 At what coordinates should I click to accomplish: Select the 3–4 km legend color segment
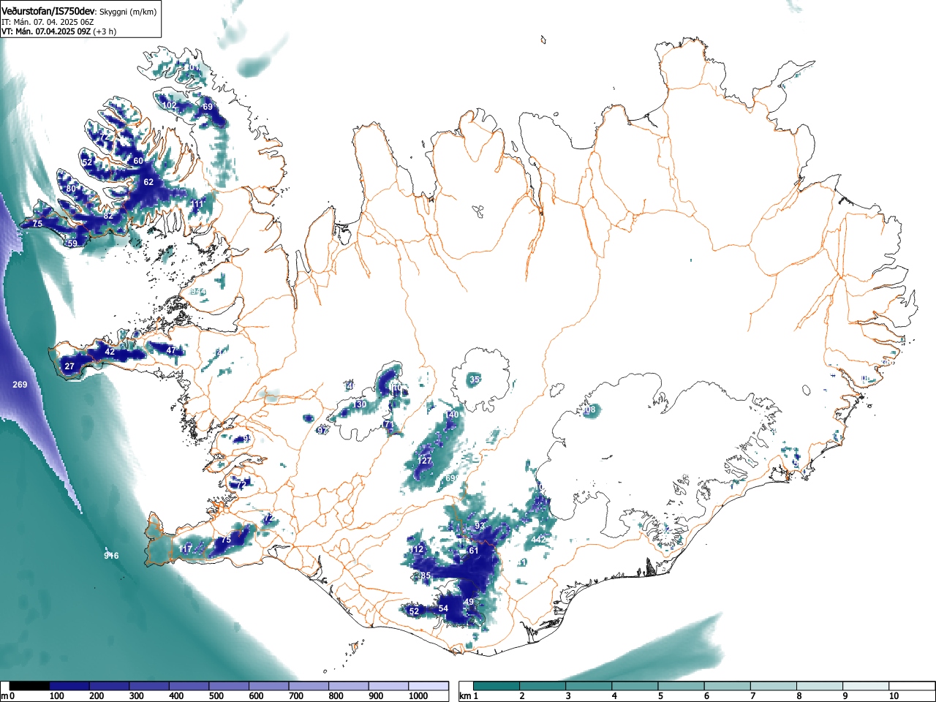tap(589, 686)
